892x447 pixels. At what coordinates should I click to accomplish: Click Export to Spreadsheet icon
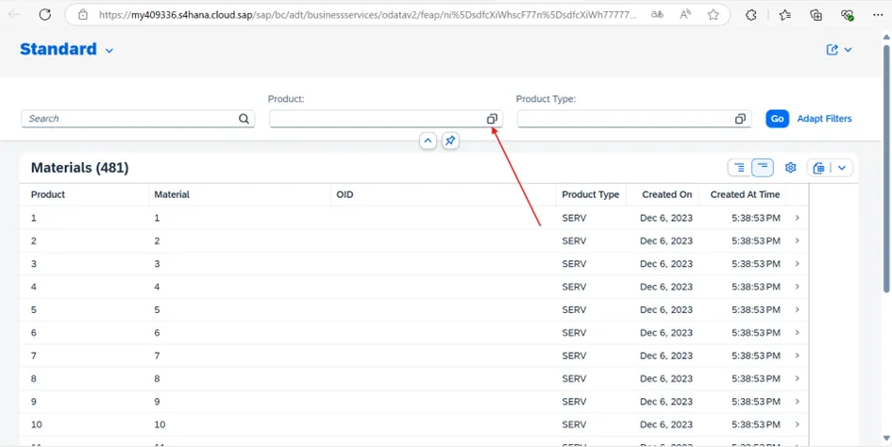[x=818, y=168]
